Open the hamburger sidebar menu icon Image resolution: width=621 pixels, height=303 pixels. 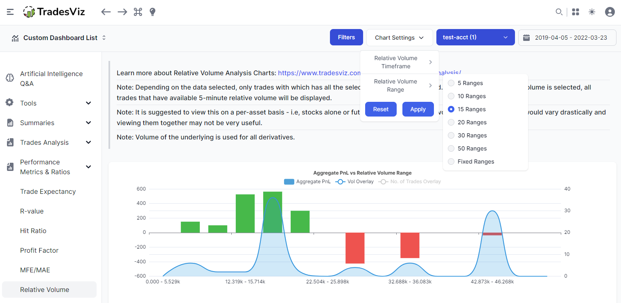10,12
